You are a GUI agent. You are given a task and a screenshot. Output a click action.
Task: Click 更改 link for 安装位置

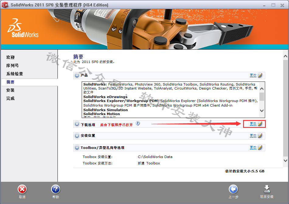tap(253, 136)
